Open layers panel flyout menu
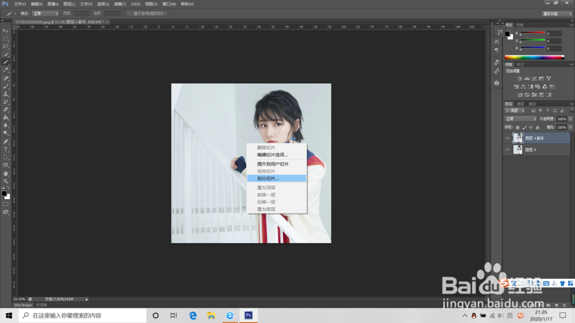 (x=571, y=104)
